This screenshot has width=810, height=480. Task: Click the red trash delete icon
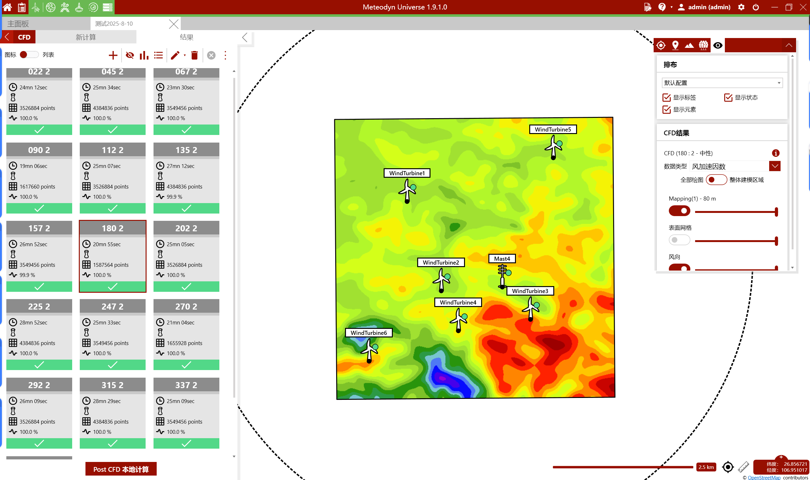(x=194, y=55)
